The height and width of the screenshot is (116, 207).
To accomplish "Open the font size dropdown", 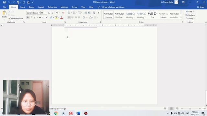I will point(46,13).
